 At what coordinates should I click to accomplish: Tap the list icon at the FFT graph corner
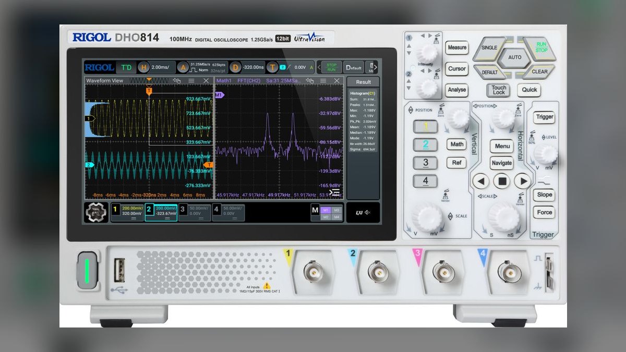point(334,192)
